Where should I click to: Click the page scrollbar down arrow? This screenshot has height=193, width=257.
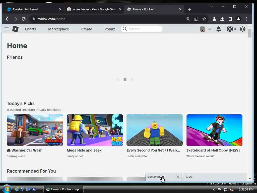click(x=250, y=179)
